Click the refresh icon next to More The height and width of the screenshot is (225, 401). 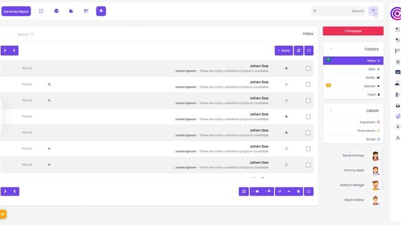pyautogui.click(x=298, y=51)
